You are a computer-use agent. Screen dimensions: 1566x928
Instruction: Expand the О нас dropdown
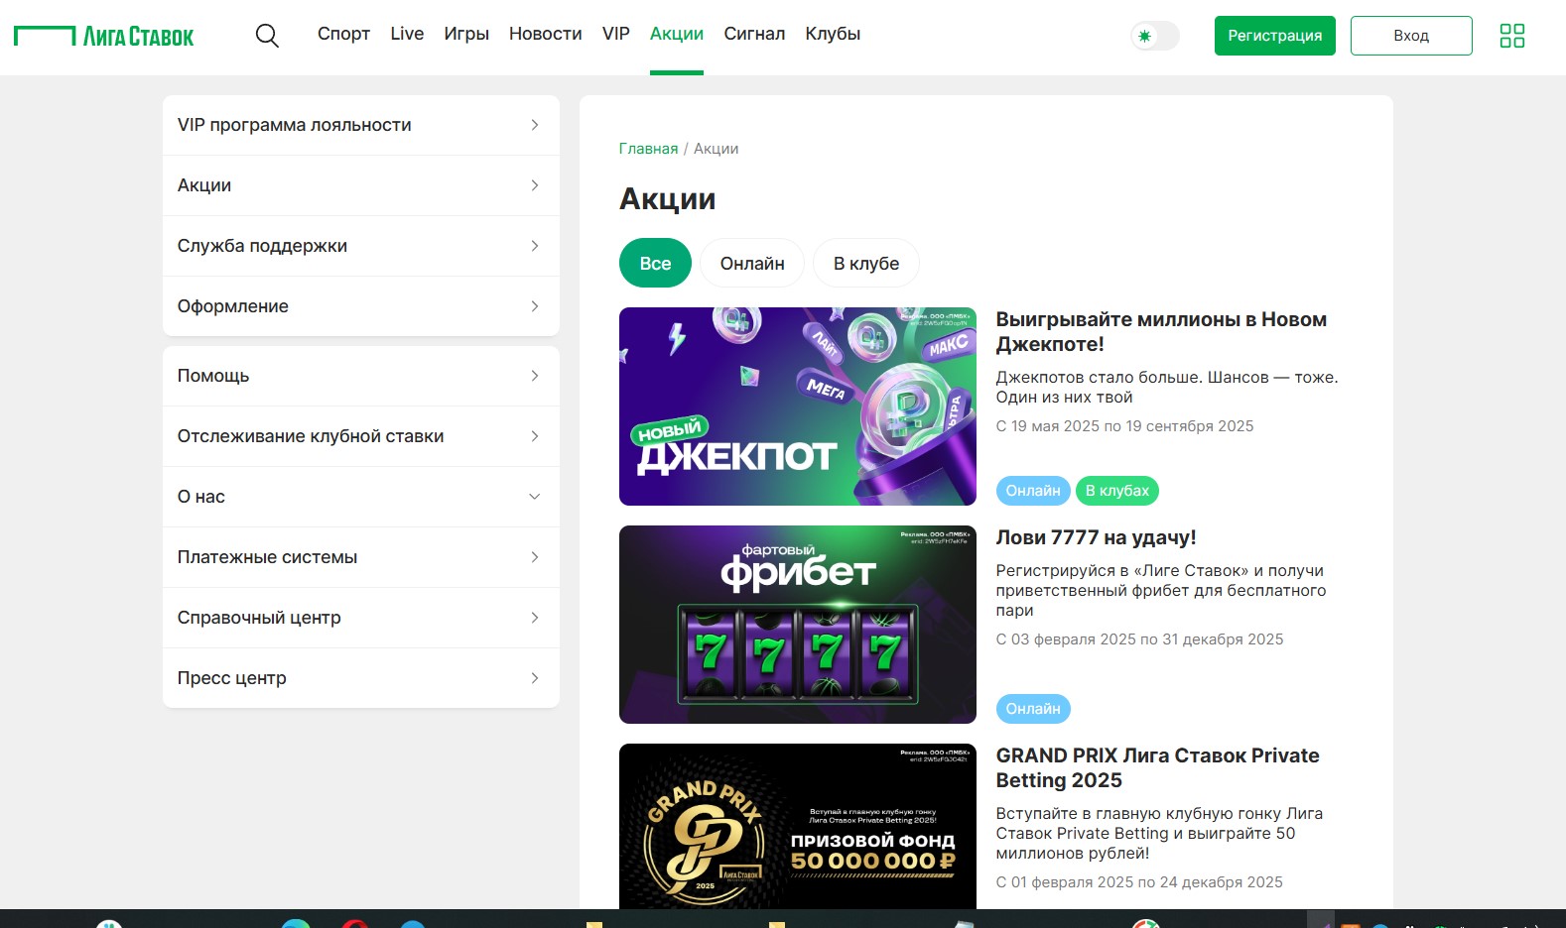pos(361,497)
